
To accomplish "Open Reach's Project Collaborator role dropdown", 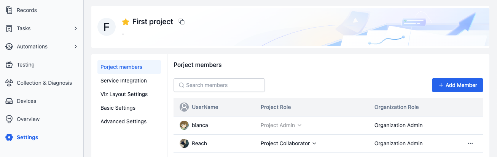I will tap(288, 143).
